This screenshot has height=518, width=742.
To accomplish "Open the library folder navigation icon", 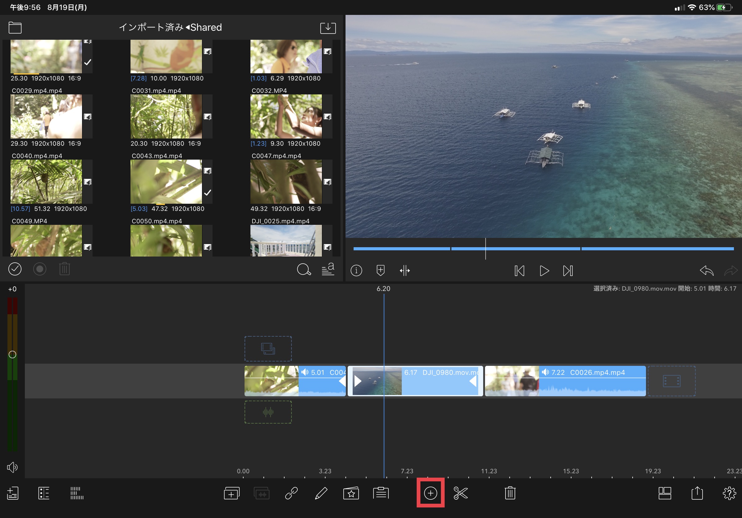I will (x=15, y=28).
